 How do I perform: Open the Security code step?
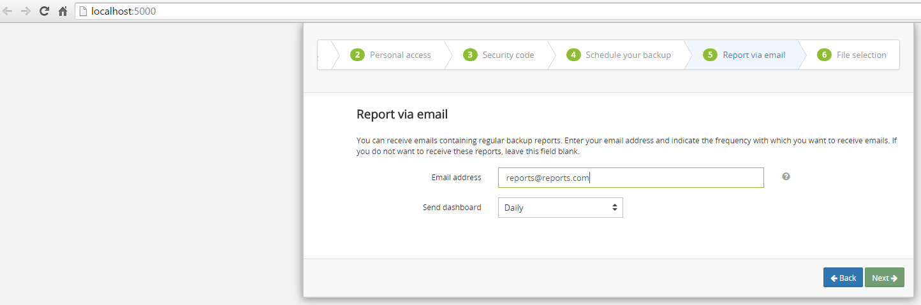click(x=508, y=55)
